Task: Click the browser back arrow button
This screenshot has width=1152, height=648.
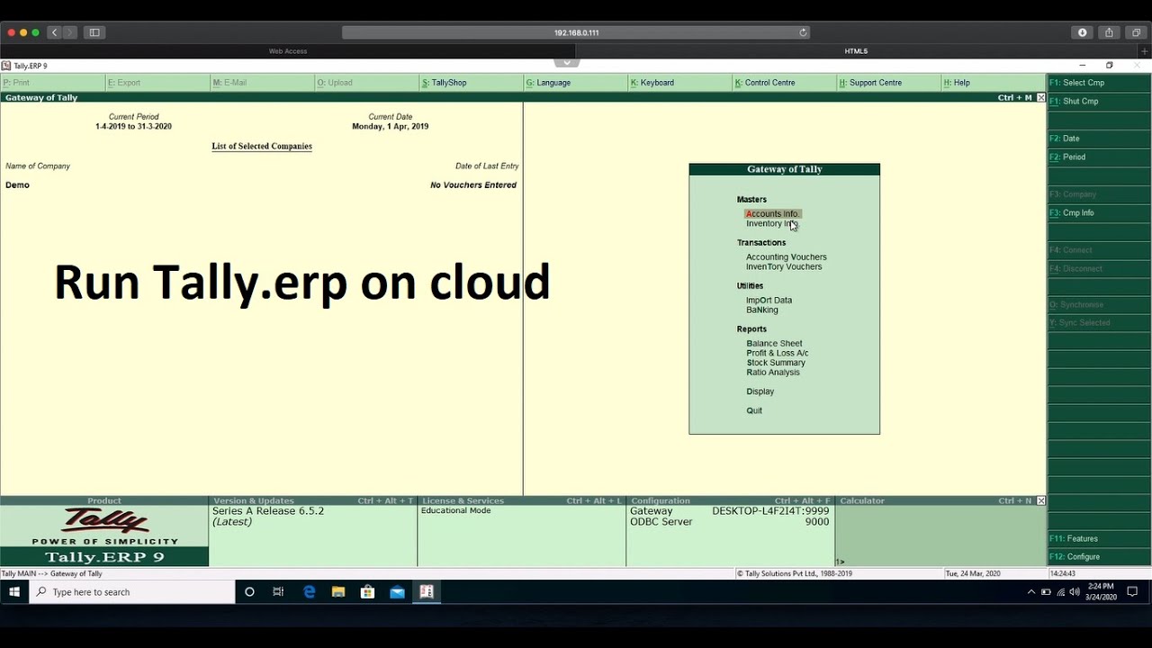Action: 54,32
